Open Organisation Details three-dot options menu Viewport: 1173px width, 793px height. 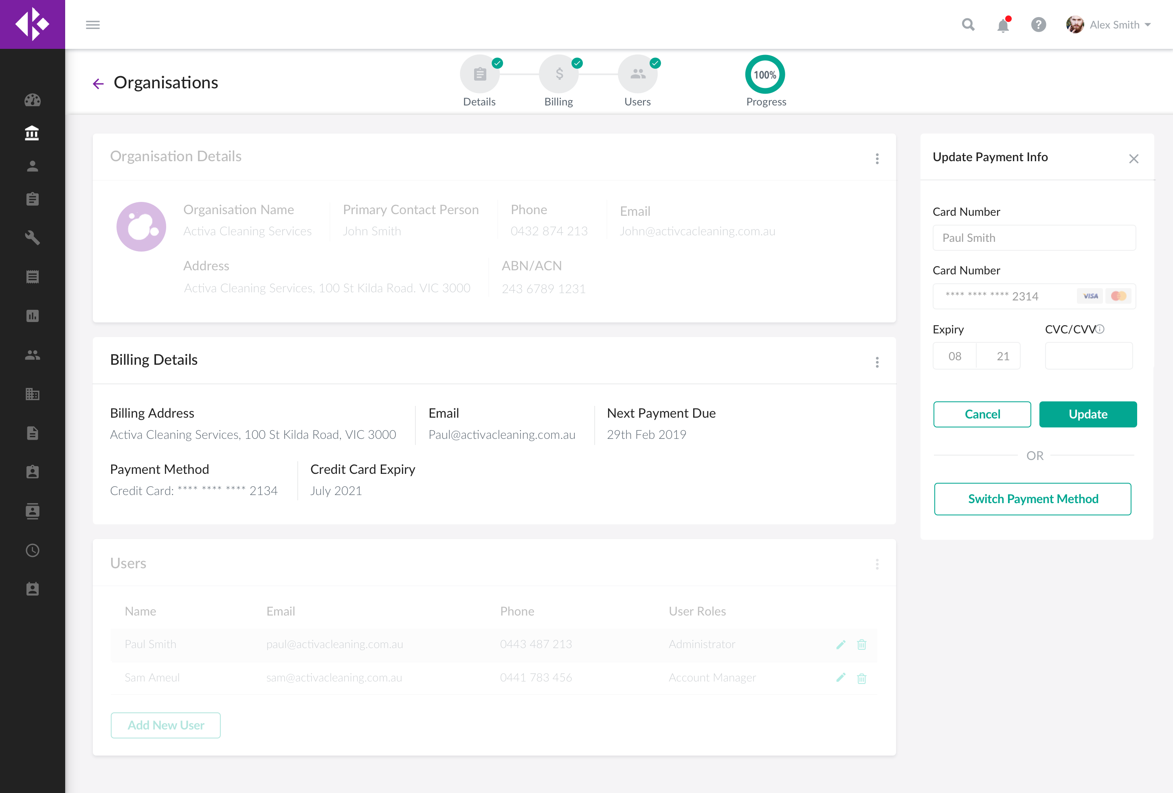pyautogui.click(x=877, y=159)
